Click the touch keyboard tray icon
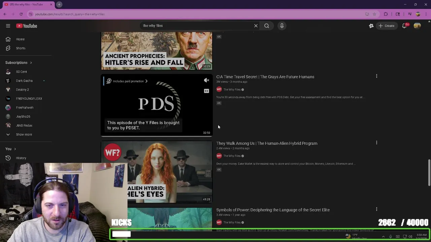The width and height of the screenshot is (431, 242). (x=398, y=237)
